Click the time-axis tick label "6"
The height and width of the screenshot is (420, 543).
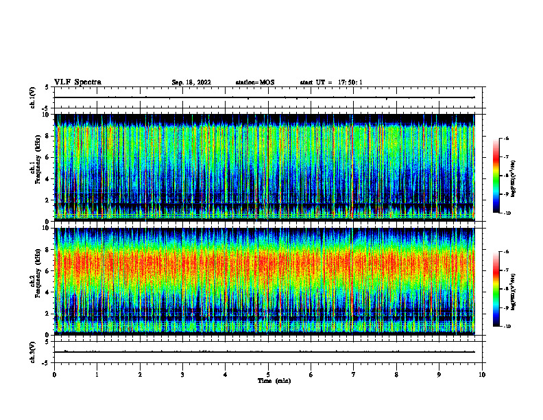(311, 375)
